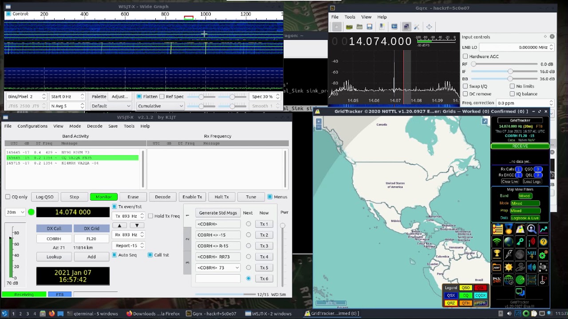Select the Tx 5 Next radio button
Screen dimensions: 568x319
tap(248, 268)
